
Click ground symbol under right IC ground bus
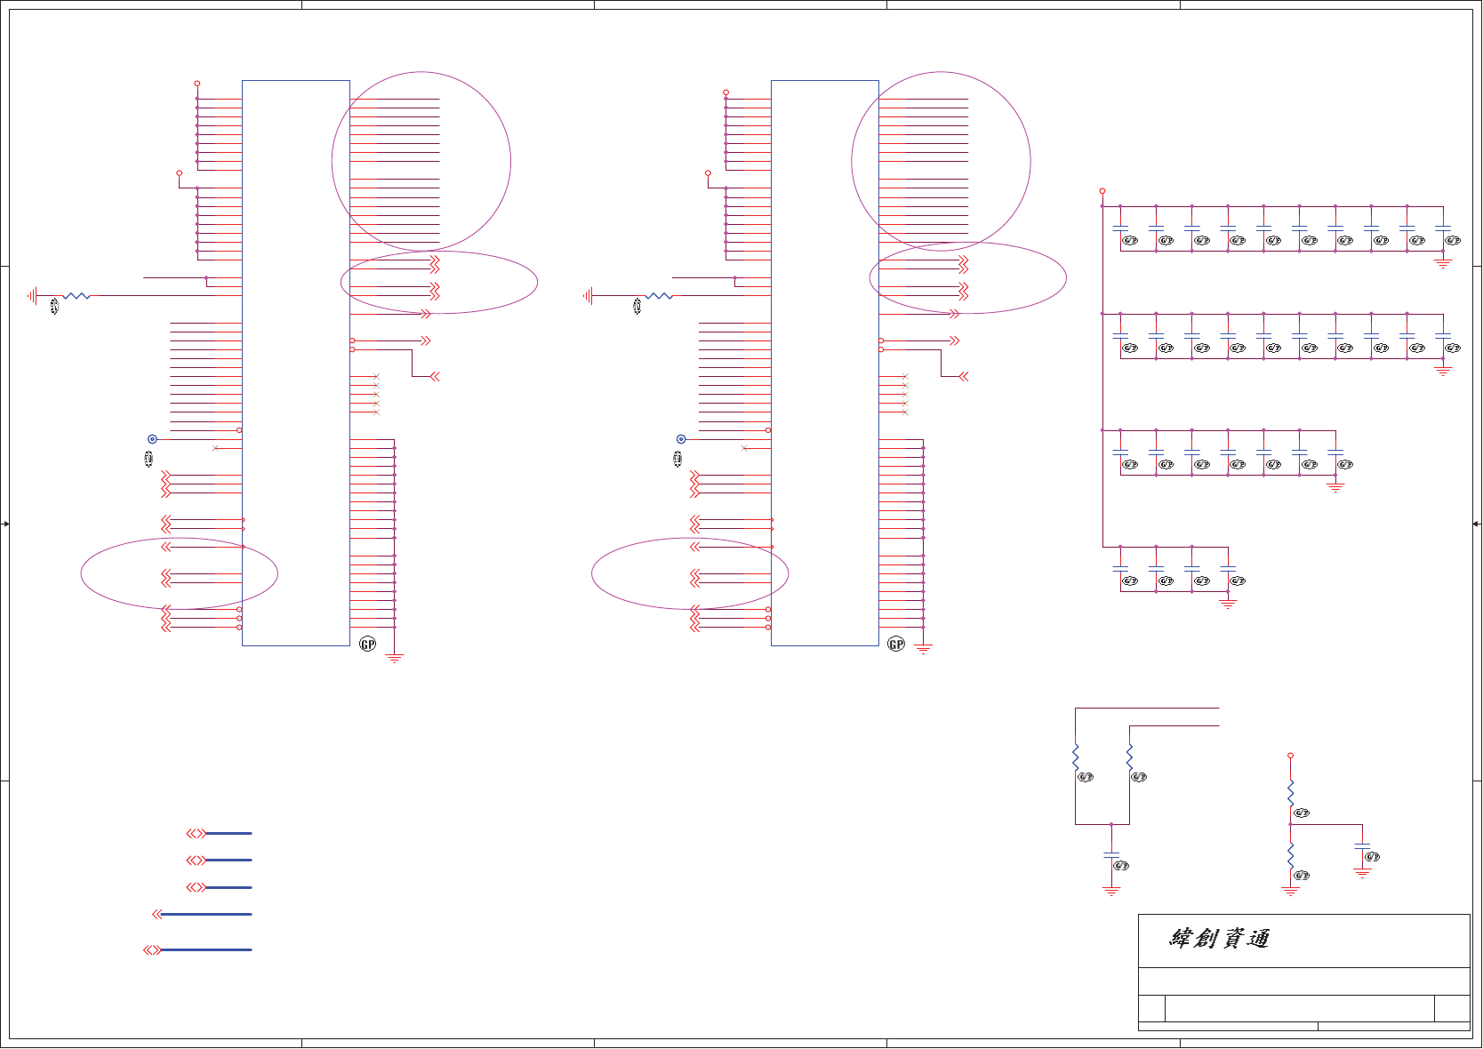924,649
